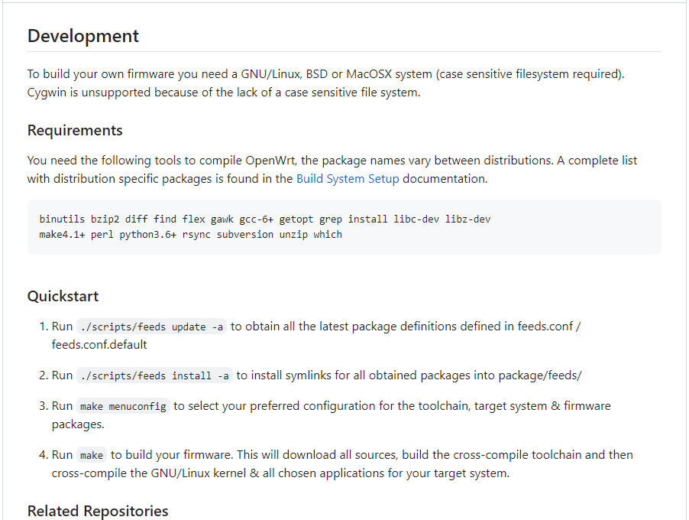Click 'python3.6+' in the tools code block

click(147, 235)
